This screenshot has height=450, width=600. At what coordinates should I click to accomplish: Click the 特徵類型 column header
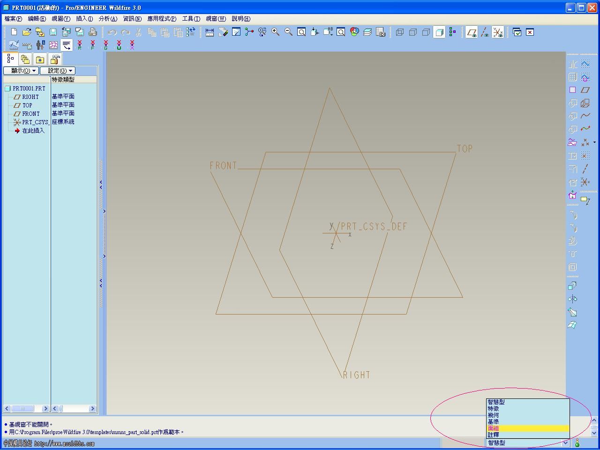63,80
